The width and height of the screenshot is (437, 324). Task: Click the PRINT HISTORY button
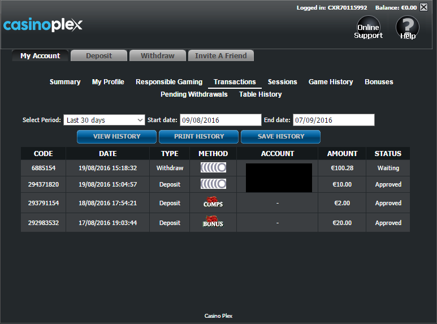tap(198, 137)
